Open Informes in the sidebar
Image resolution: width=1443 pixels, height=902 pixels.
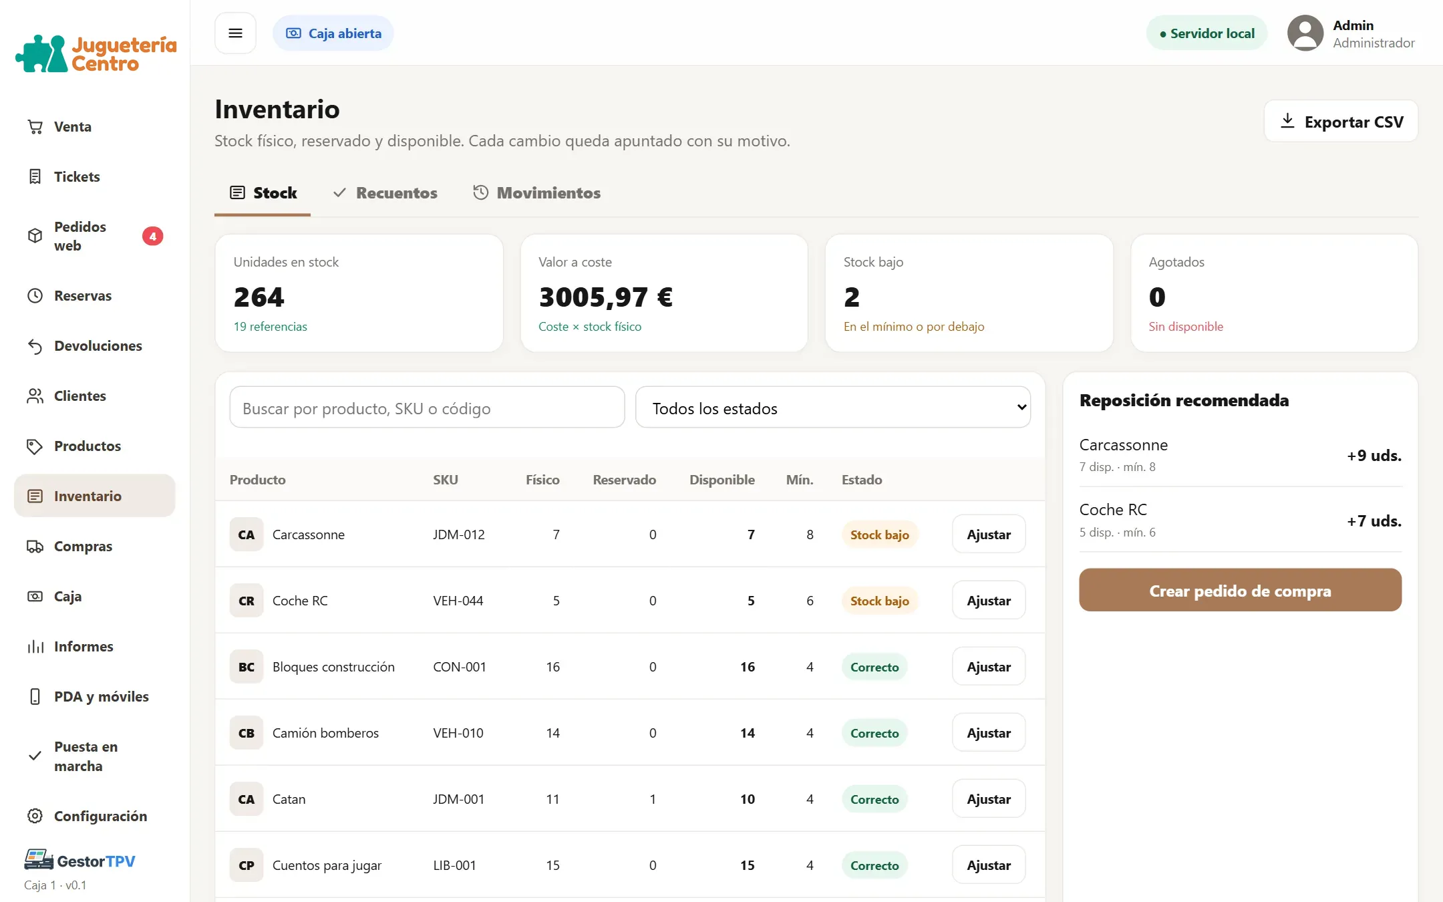click(95, 646)
